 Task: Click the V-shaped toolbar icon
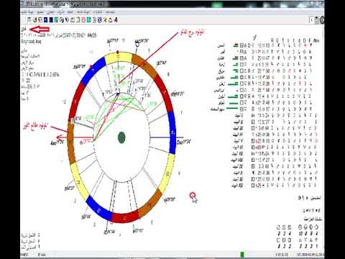coord(67,20)
